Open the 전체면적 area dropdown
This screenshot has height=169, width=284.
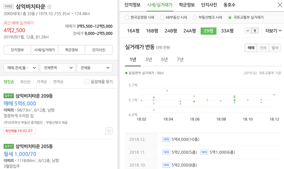pyautogui.click(x=58, y=68)
